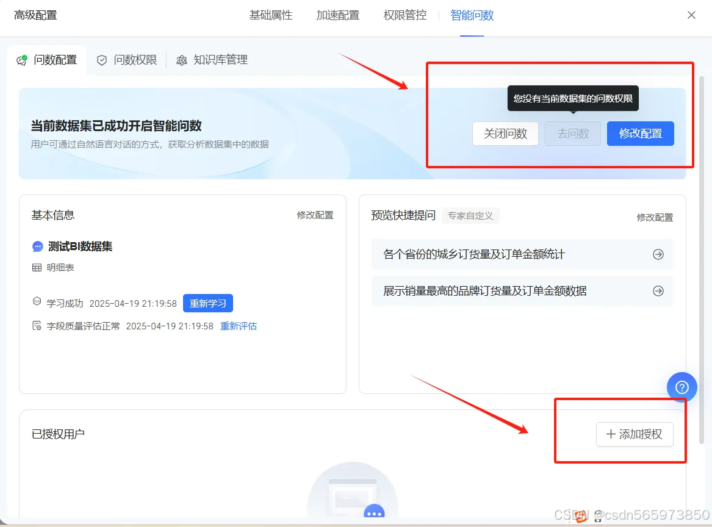The image size is (712, 527).
Task: Open the 加速配置 tab
Action: (338, 15)
